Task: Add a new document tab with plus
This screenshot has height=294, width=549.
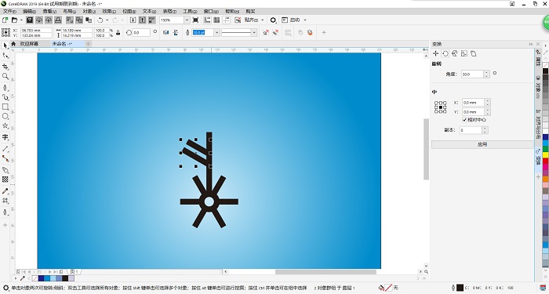Action: [x=88, y=44]
